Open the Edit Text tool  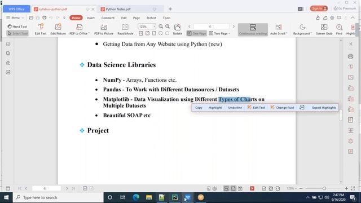41,29
